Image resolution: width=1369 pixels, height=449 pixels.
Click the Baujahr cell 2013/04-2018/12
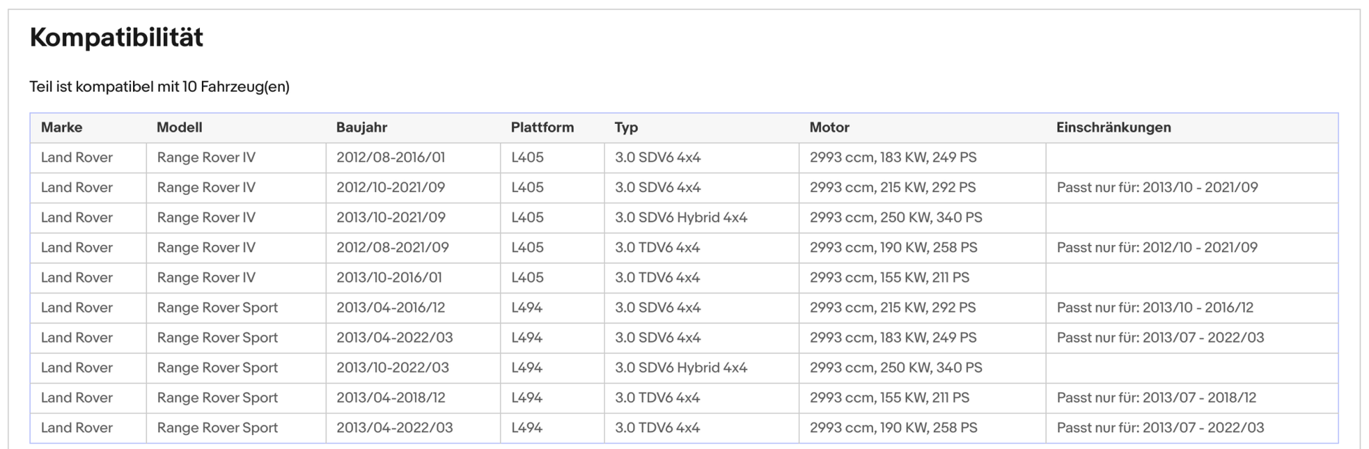[x=390, y=398]
